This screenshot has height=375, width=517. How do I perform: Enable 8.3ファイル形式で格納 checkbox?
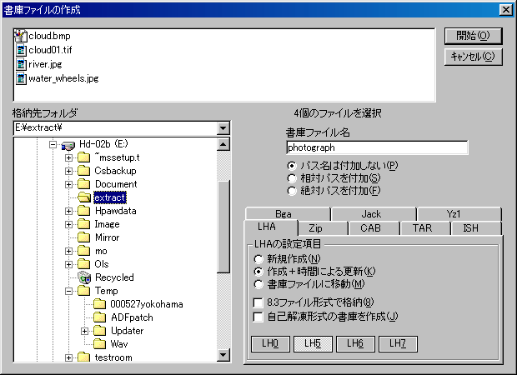pos(258,302)
